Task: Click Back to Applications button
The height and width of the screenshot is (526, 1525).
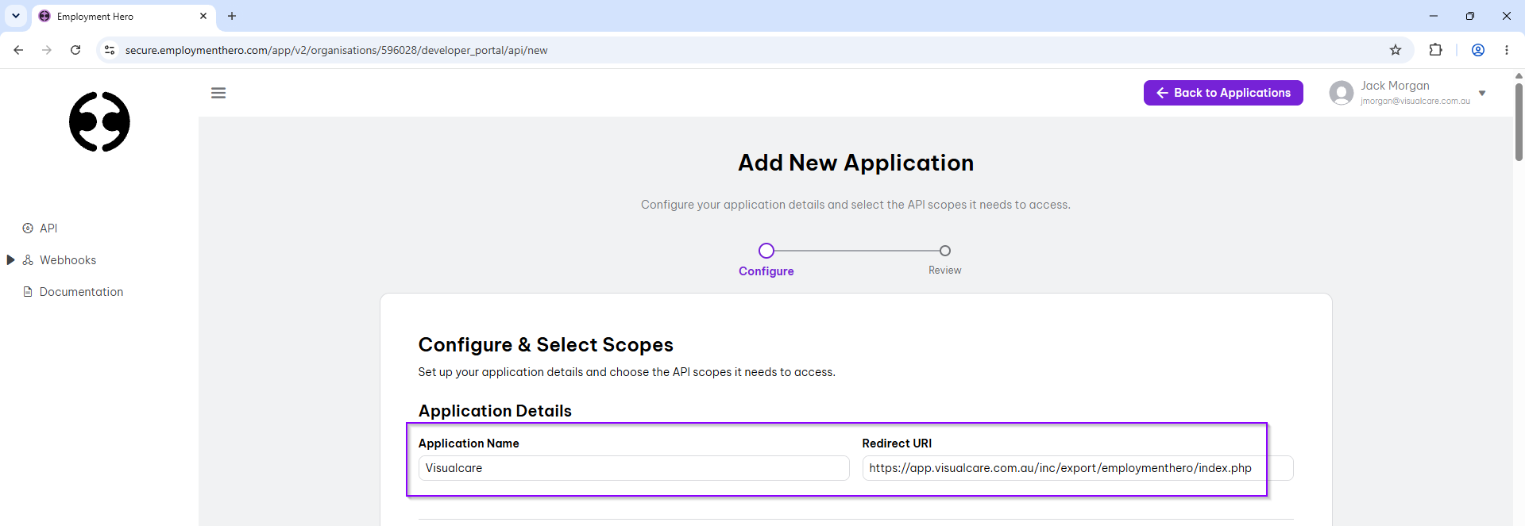Action: pos(1223,93)
